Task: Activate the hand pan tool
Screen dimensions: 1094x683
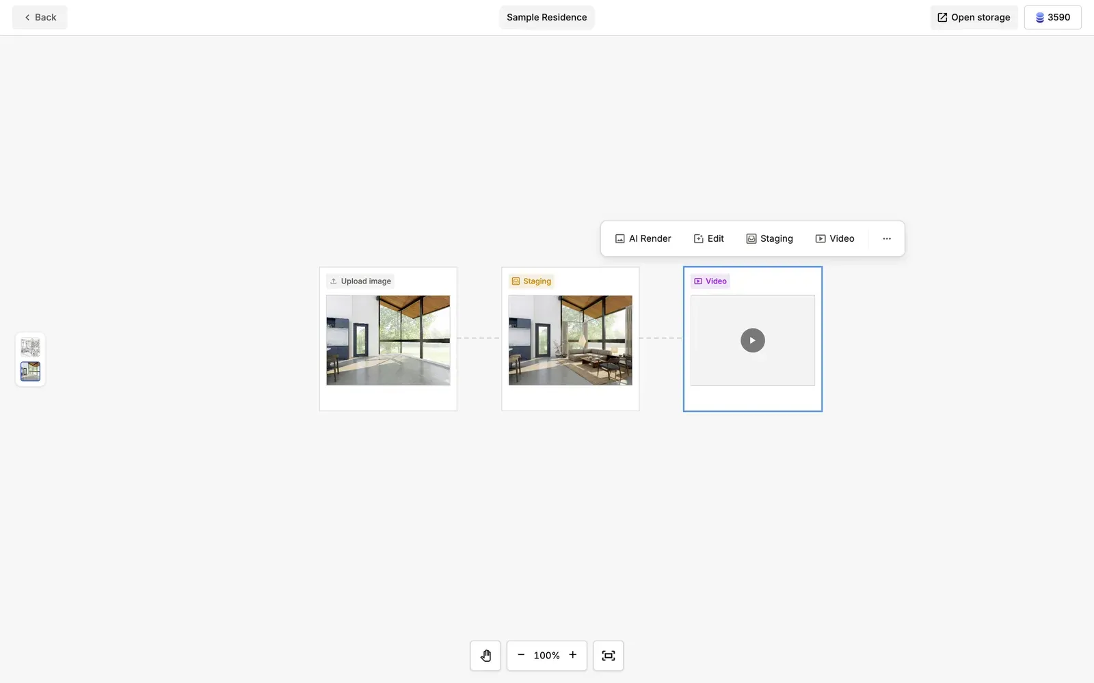Action: (485, 656)
